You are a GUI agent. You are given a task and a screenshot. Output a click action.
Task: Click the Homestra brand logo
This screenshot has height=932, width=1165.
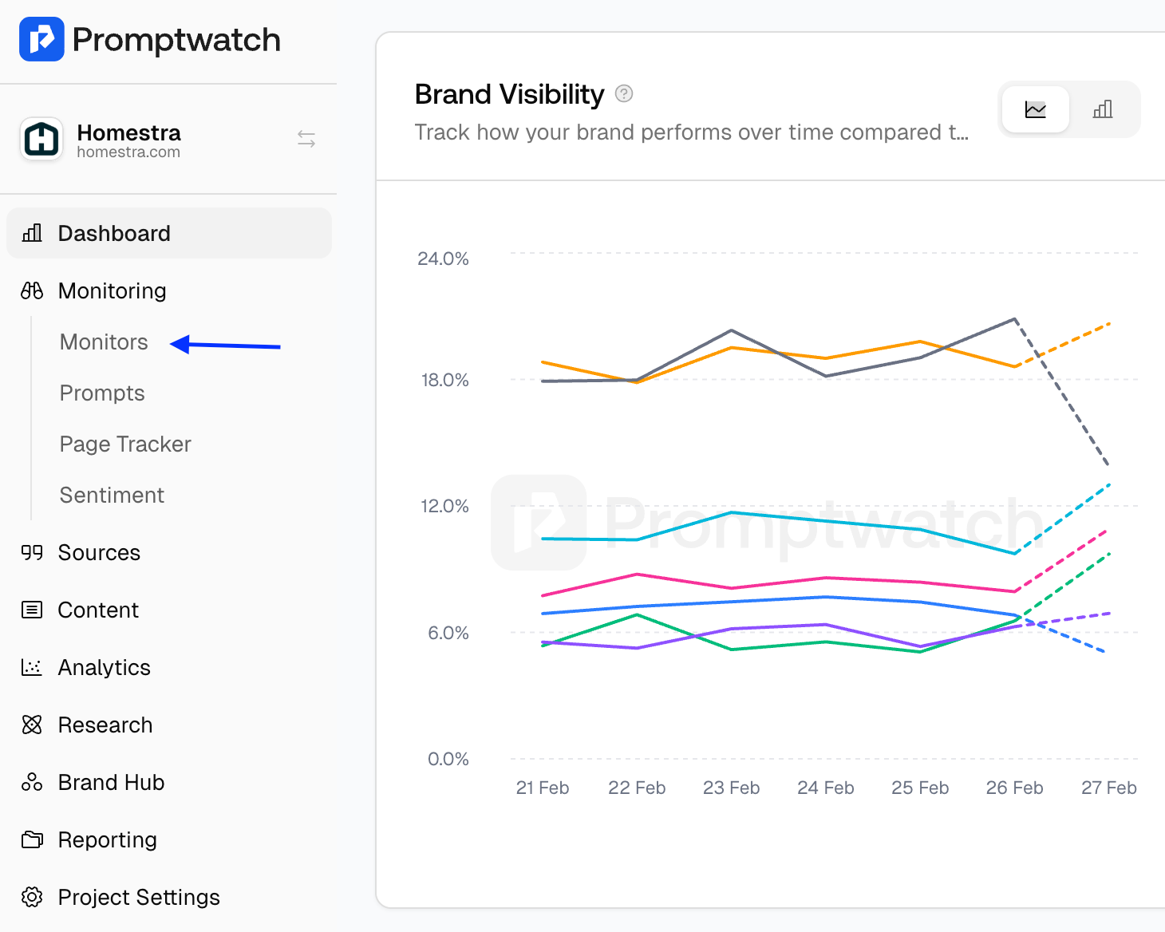coord(41,140)
